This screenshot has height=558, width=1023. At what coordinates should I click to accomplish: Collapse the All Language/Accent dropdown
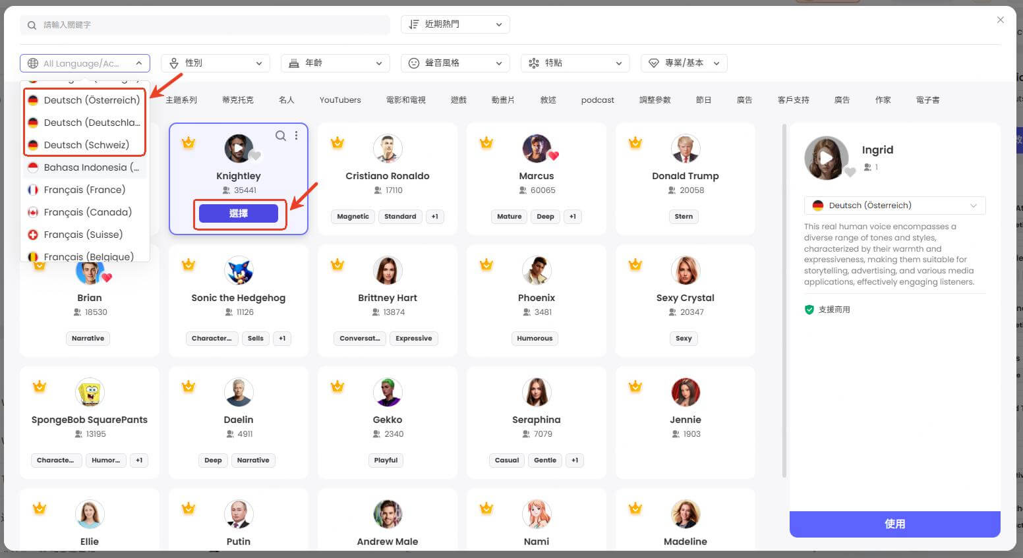85,63
